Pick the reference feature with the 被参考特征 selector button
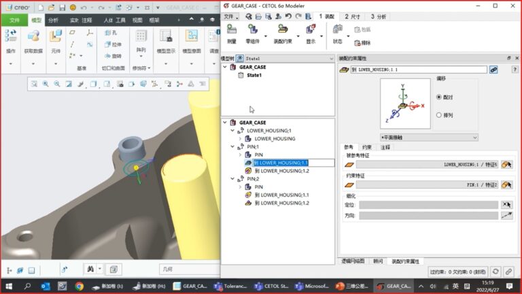Viewport: 522px width, 294px height. click(506, 164)
